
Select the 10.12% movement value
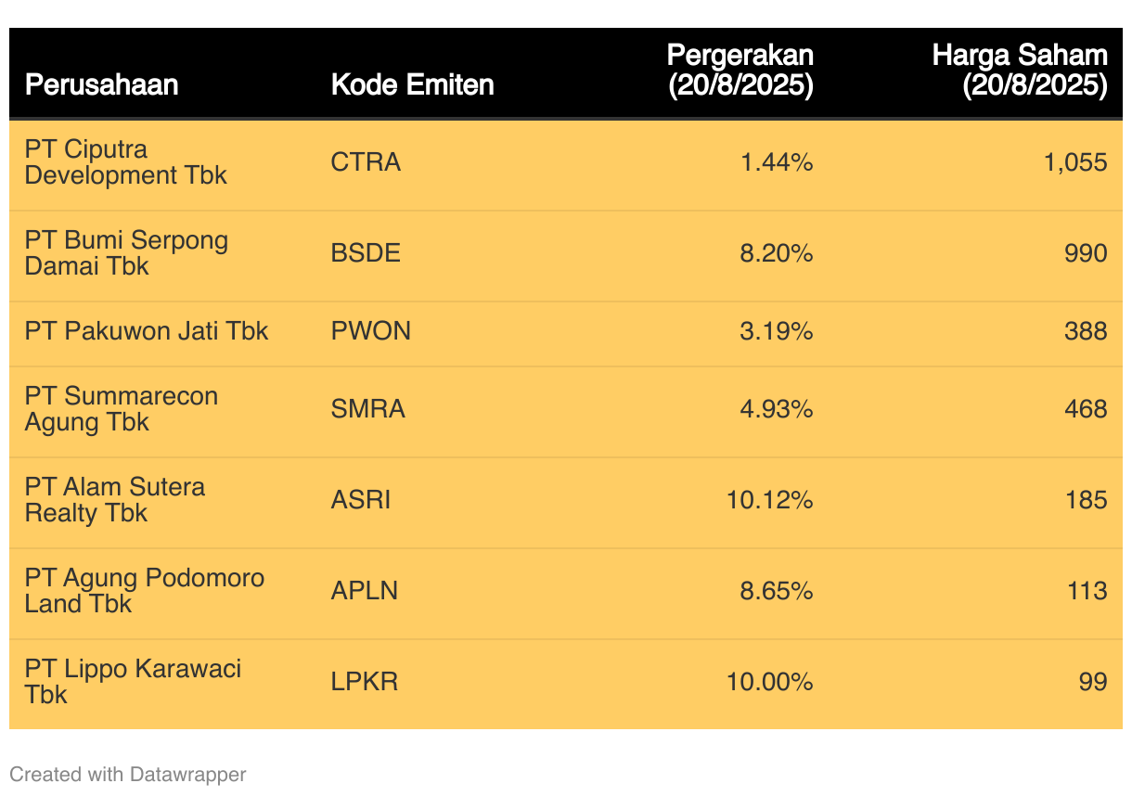coord(769,500)
